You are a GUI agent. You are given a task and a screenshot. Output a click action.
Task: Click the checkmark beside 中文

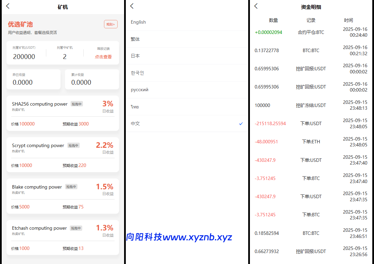(241, 124)
